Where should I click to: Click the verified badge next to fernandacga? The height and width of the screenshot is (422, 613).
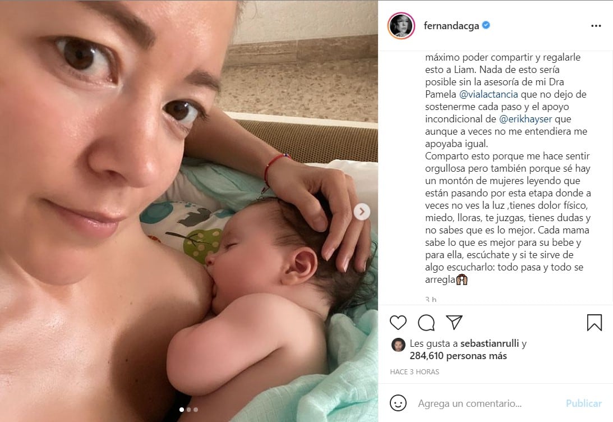486,25
